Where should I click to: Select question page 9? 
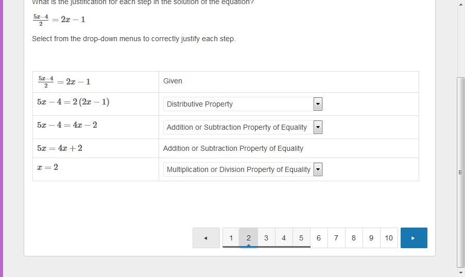tap(371, 238)
